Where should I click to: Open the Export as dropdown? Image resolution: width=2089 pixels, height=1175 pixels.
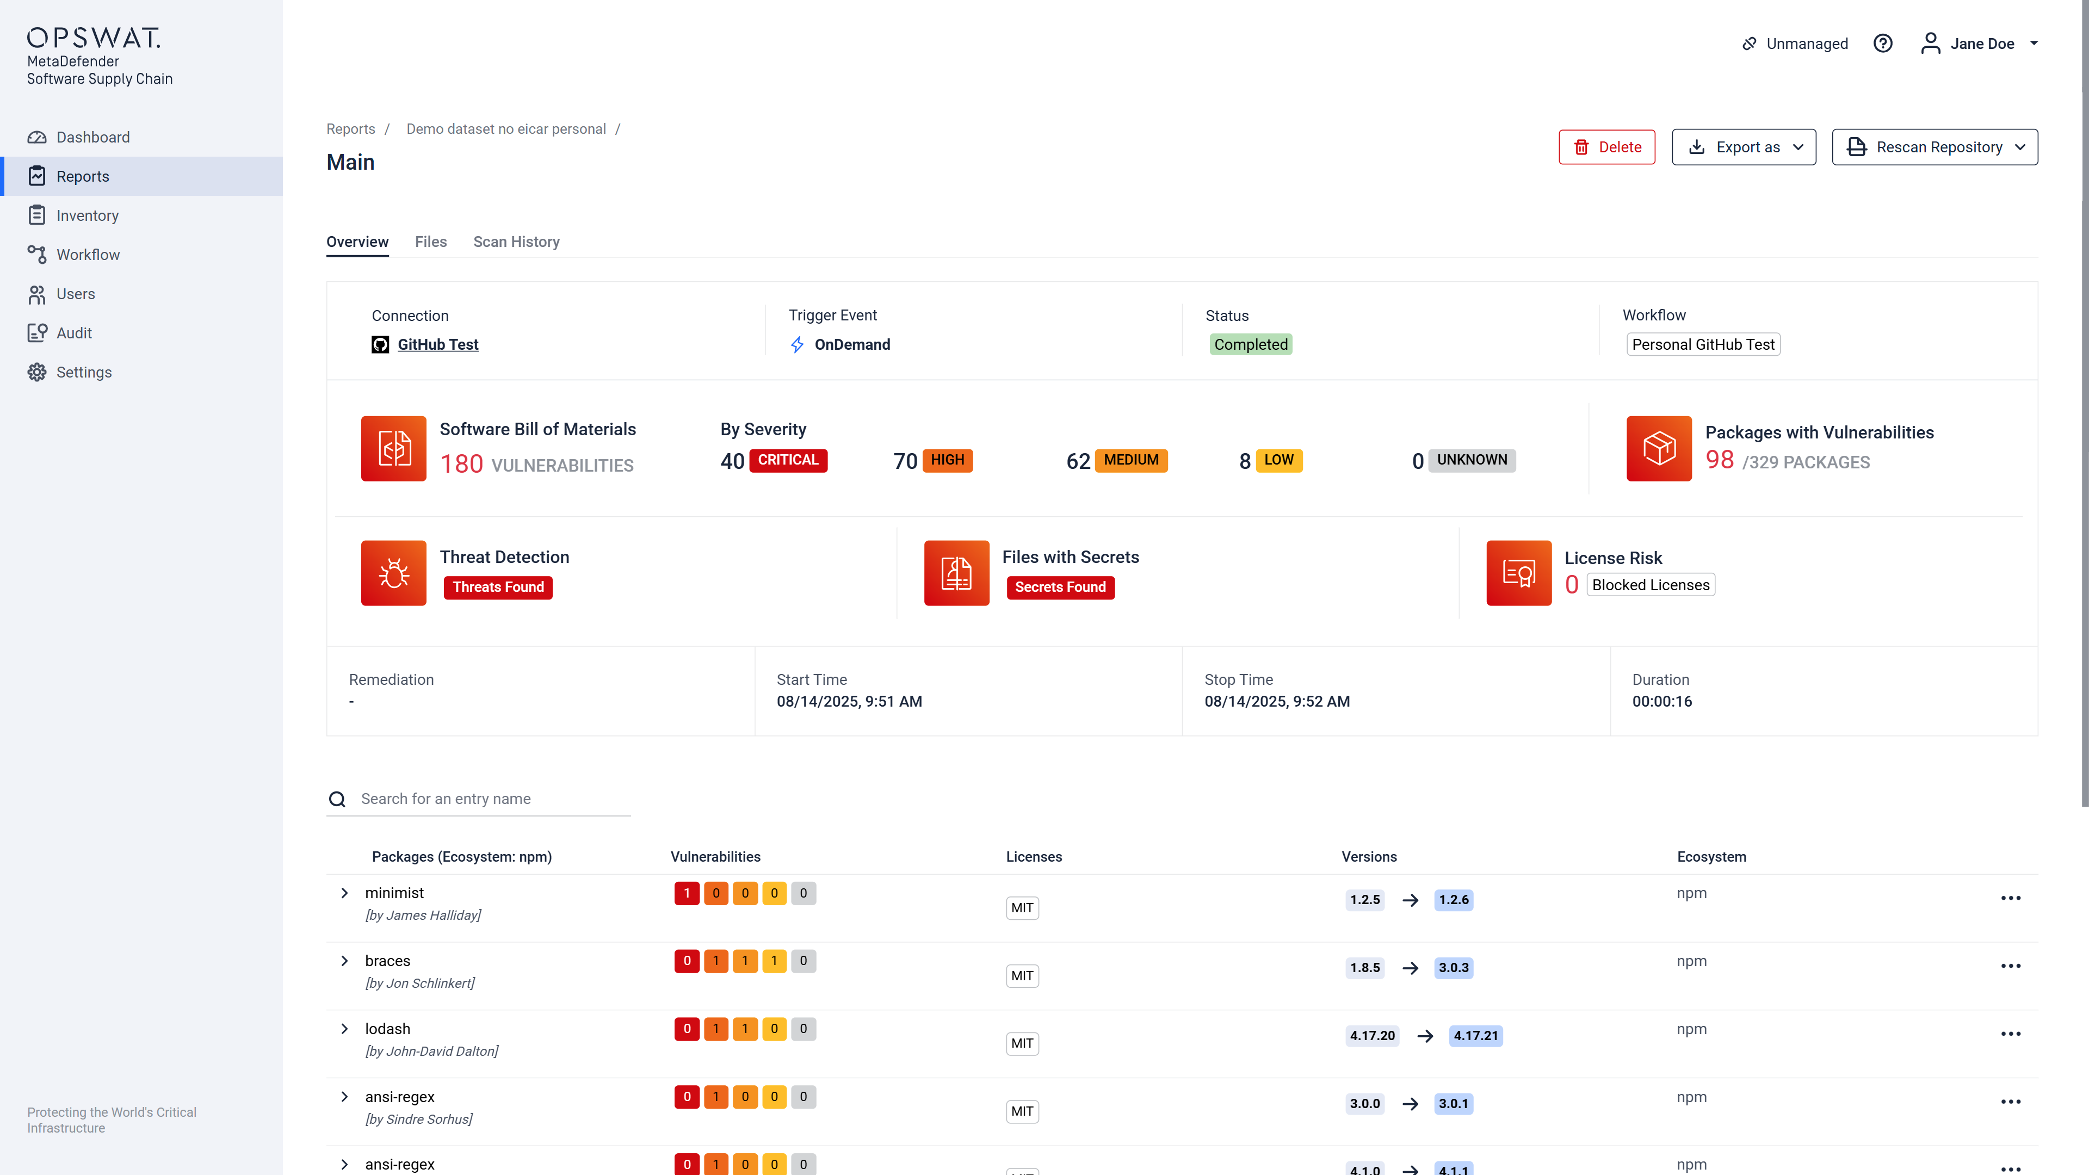click(x=1744, y=147)
